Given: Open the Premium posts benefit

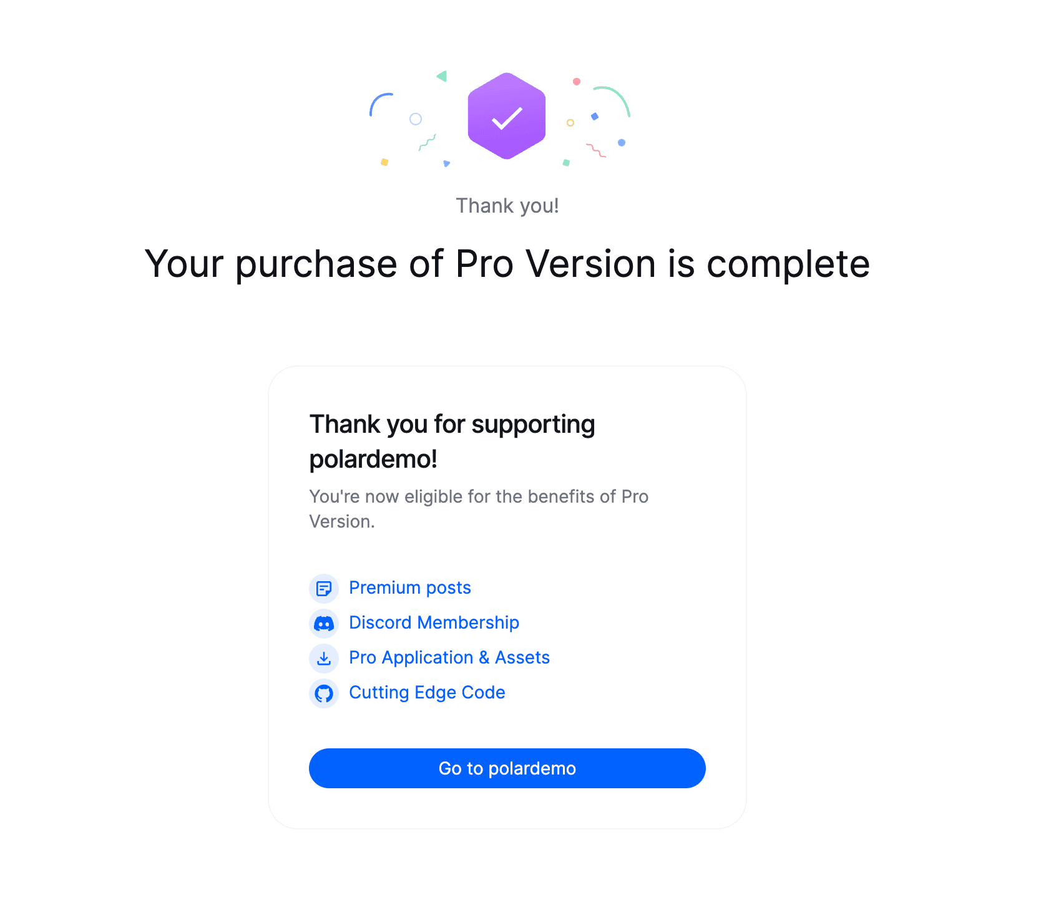Looking at the screenshot, I should 409,587.
